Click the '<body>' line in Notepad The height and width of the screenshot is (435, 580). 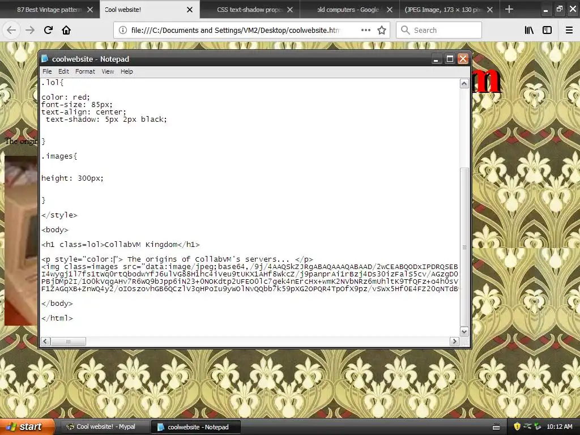(x=55, y=230)
